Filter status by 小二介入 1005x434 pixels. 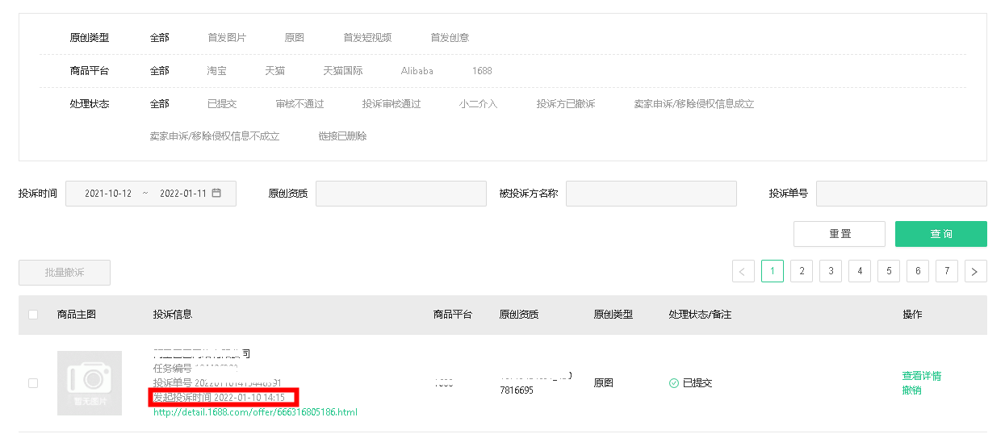point(479,104)
